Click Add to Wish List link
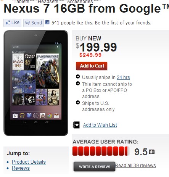The height and width of the screenshot is (177, 169). 100,125
